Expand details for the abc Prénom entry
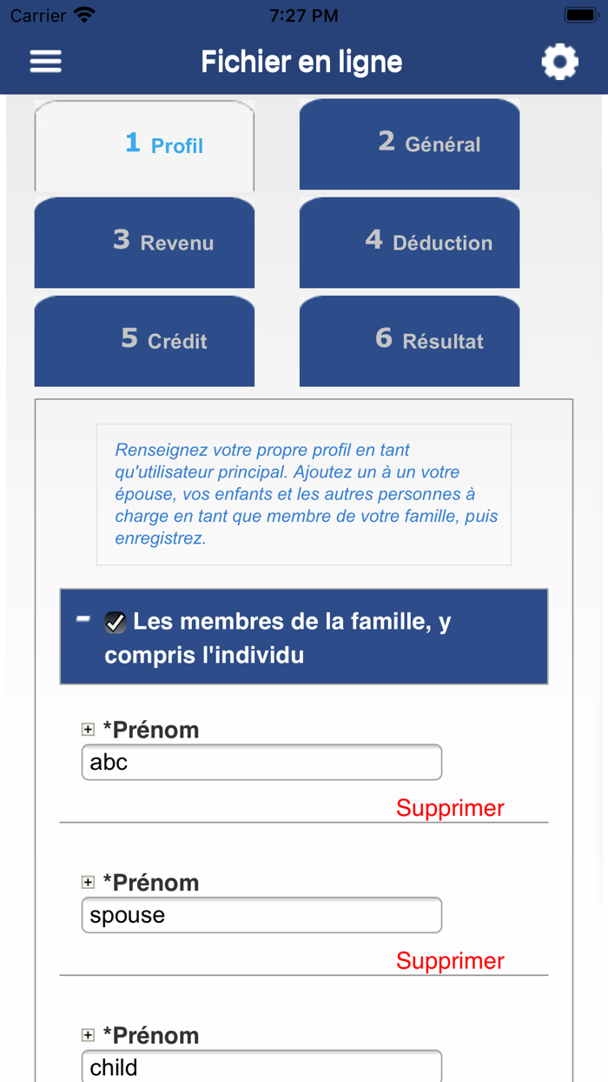The width and height of the screenshot is (608, 1082). click(89, 729)
